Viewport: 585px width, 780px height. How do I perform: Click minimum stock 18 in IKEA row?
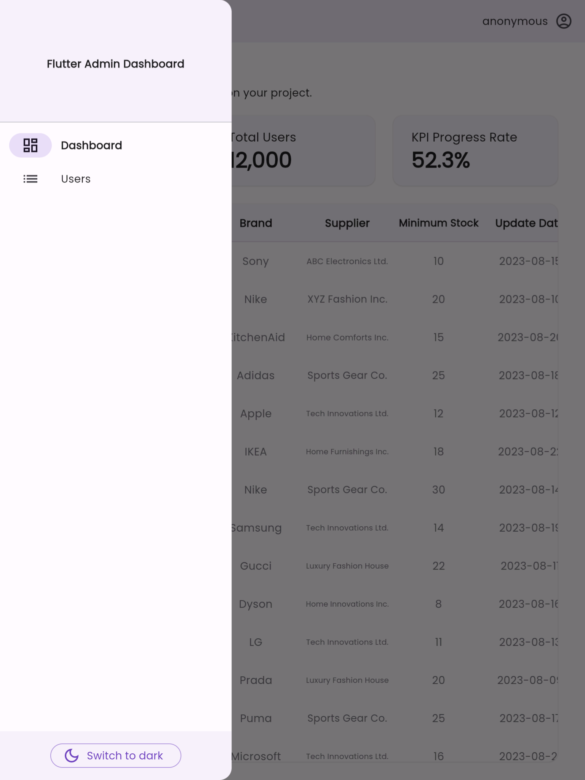click(x=438, y=452)
